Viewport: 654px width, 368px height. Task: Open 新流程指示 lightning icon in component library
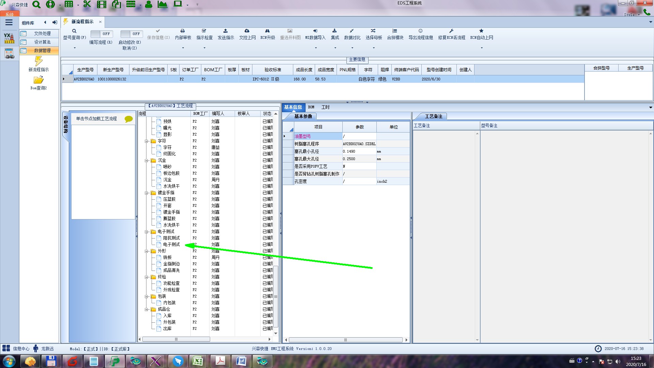(x=38, y=64)
